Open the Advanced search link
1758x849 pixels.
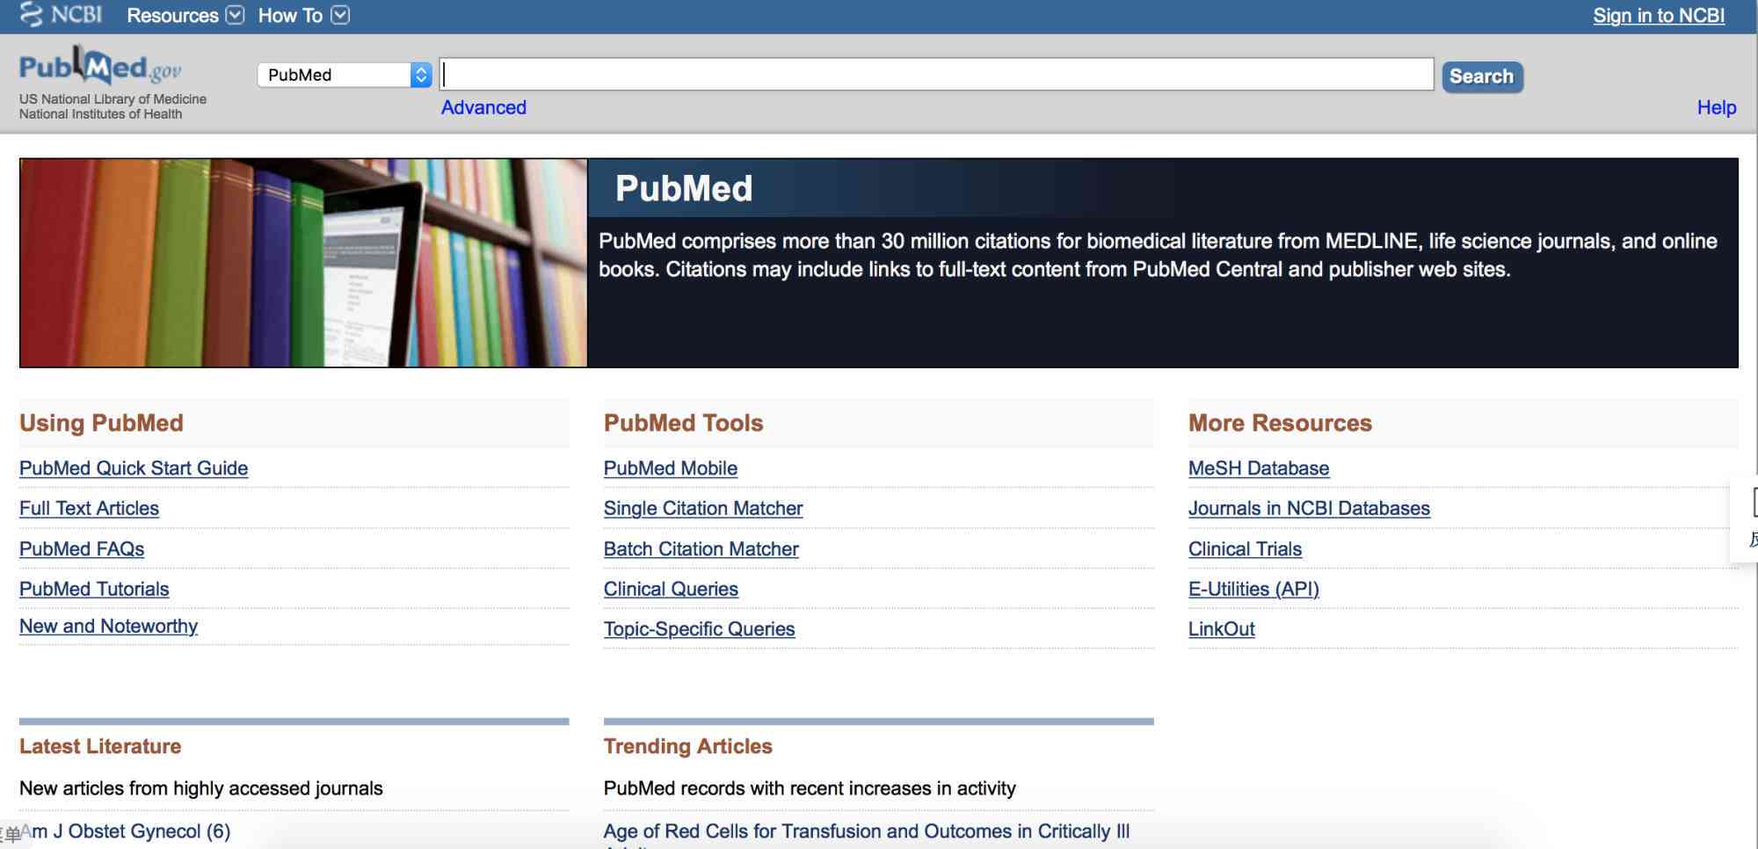(x=483, y=107)
